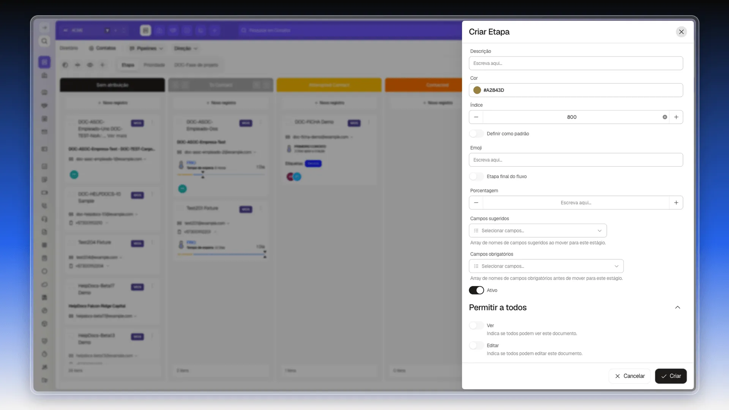Open the Pipelines menu
This screenshot has width=729, height=410.
pos(146,48)
